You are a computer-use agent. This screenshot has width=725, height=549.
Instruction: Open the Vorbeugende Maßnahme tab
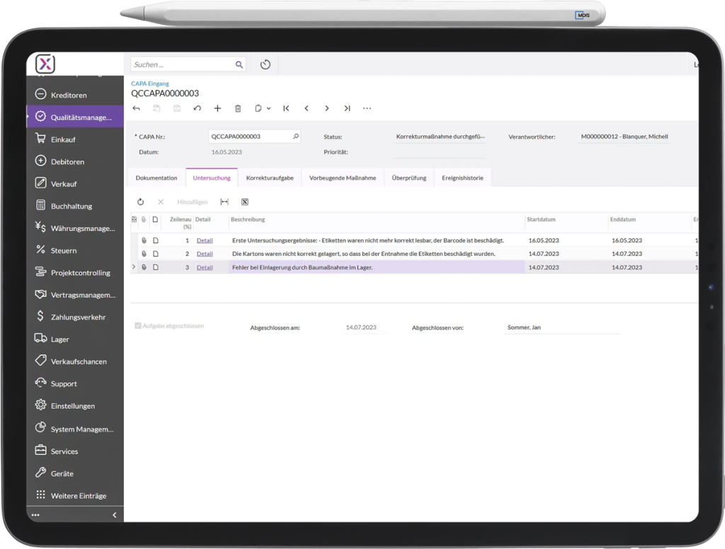[343, 178]
